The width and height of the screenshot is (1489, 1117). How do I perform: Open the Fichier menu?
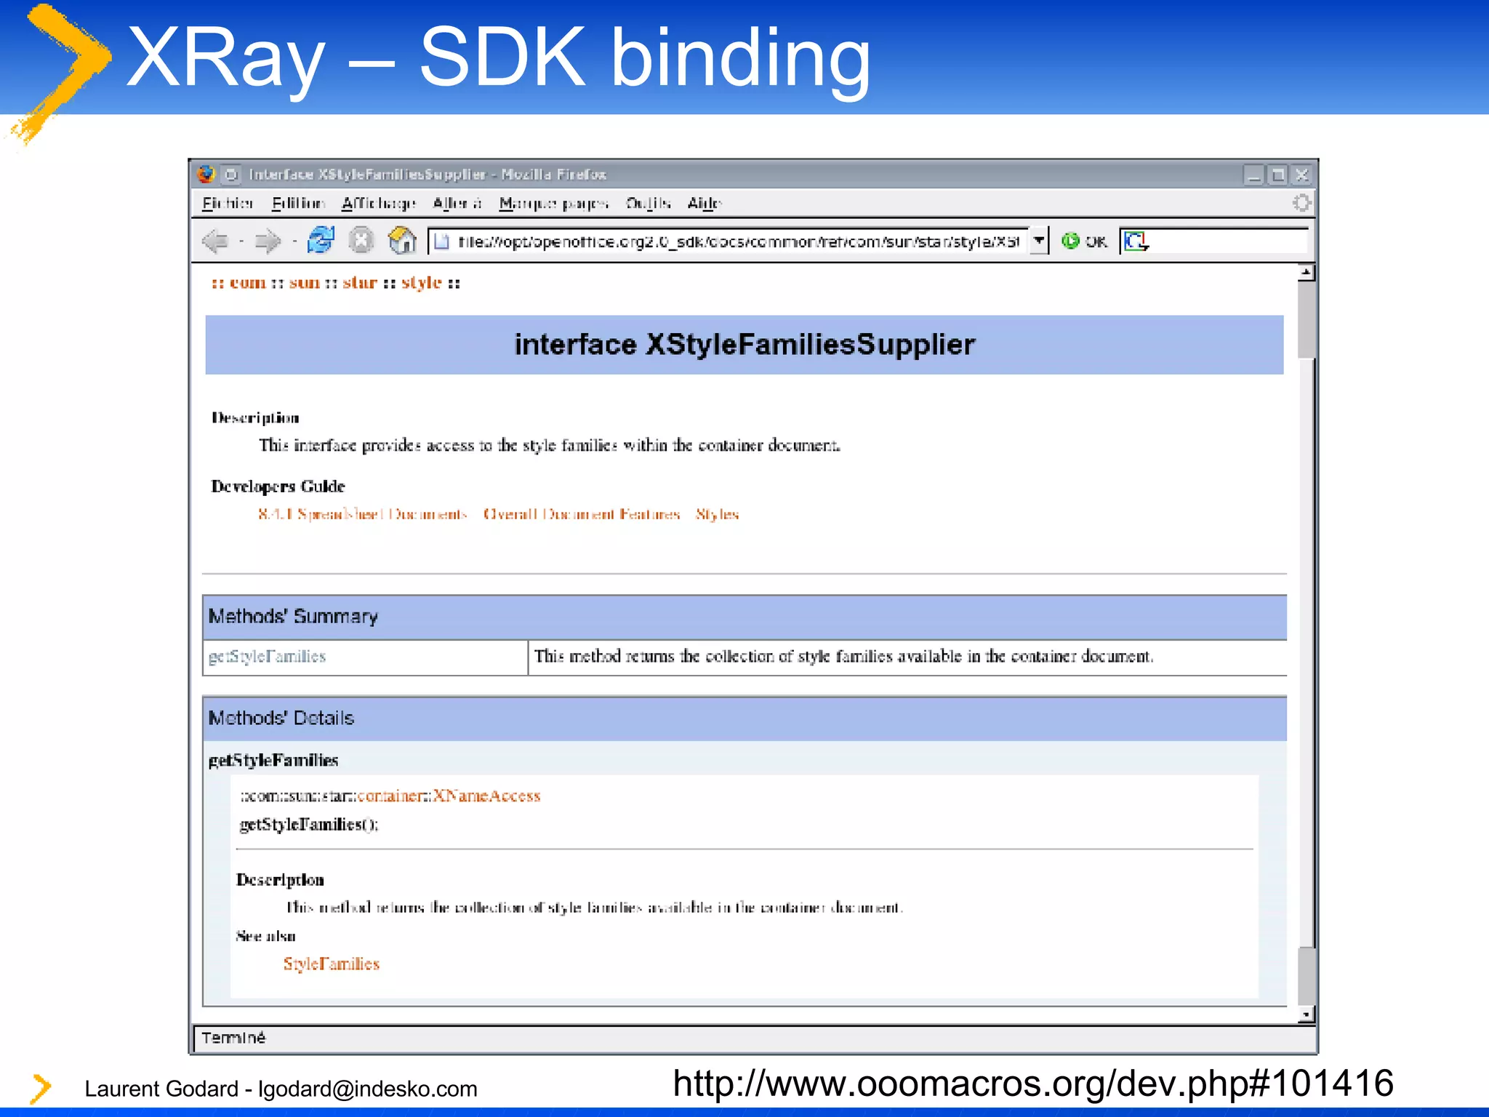[x=228, y=204]
